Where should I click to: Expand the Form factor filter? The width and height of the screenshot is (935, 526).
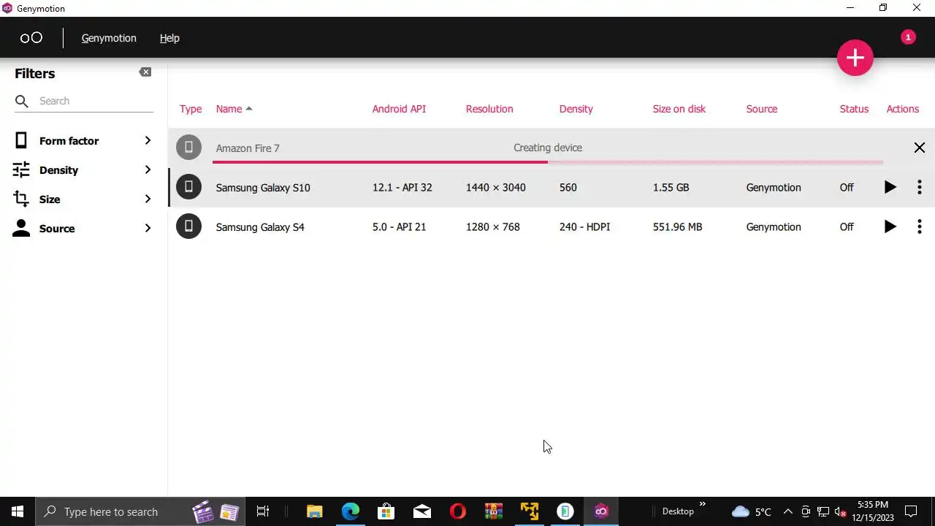click(x=148, y=140)
